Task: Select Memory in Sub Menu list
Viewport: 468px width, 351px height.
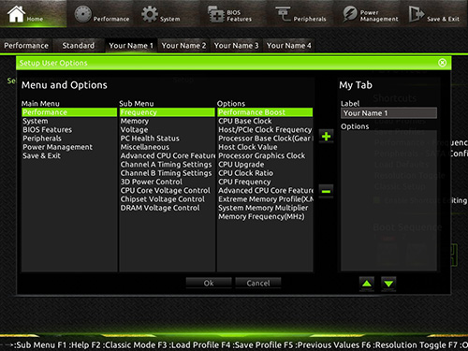Action: 168,121
